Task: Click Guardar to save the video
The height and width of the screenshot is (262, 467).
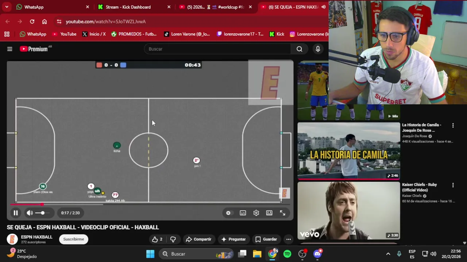Action: pyautogui.click(x=266, y=239)
